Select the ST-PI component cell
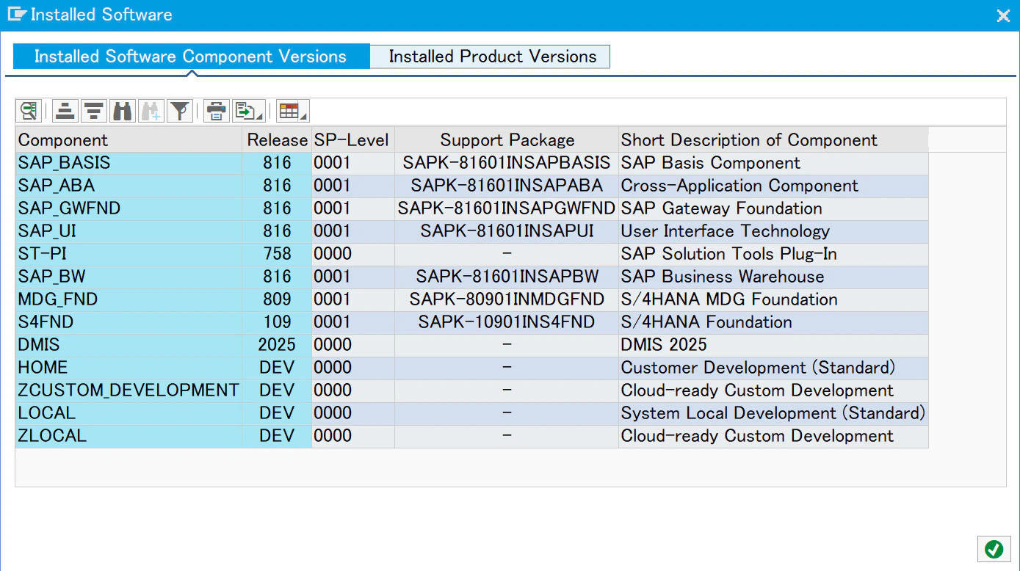The height and width of the screenshot is (571, 1020). click(x=129, y=254)
